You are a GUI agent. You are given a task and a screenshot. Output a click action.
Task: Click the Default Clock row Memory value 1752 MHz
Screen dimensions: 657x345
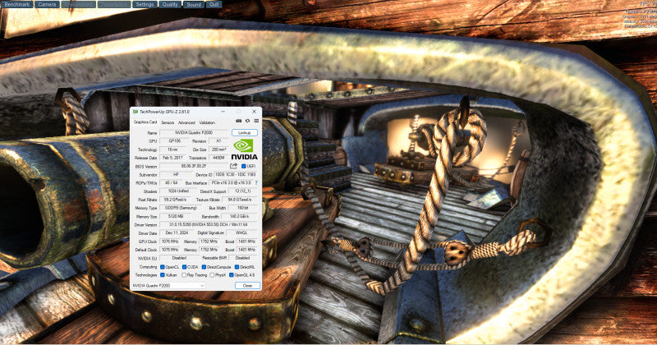pos(209,250)
